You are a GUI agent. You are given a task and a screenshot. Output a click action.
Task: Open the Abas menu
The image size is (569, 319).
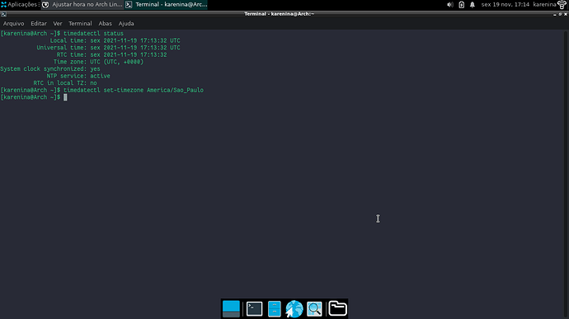(x=106, y=24)
